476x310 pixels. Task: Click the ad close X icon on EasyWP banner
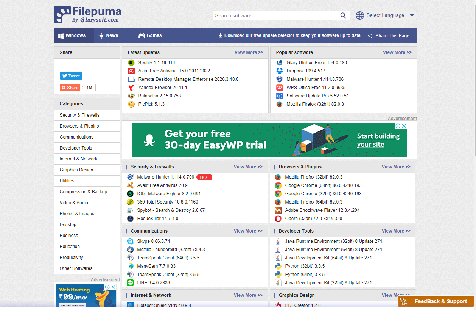coord(404,126)
